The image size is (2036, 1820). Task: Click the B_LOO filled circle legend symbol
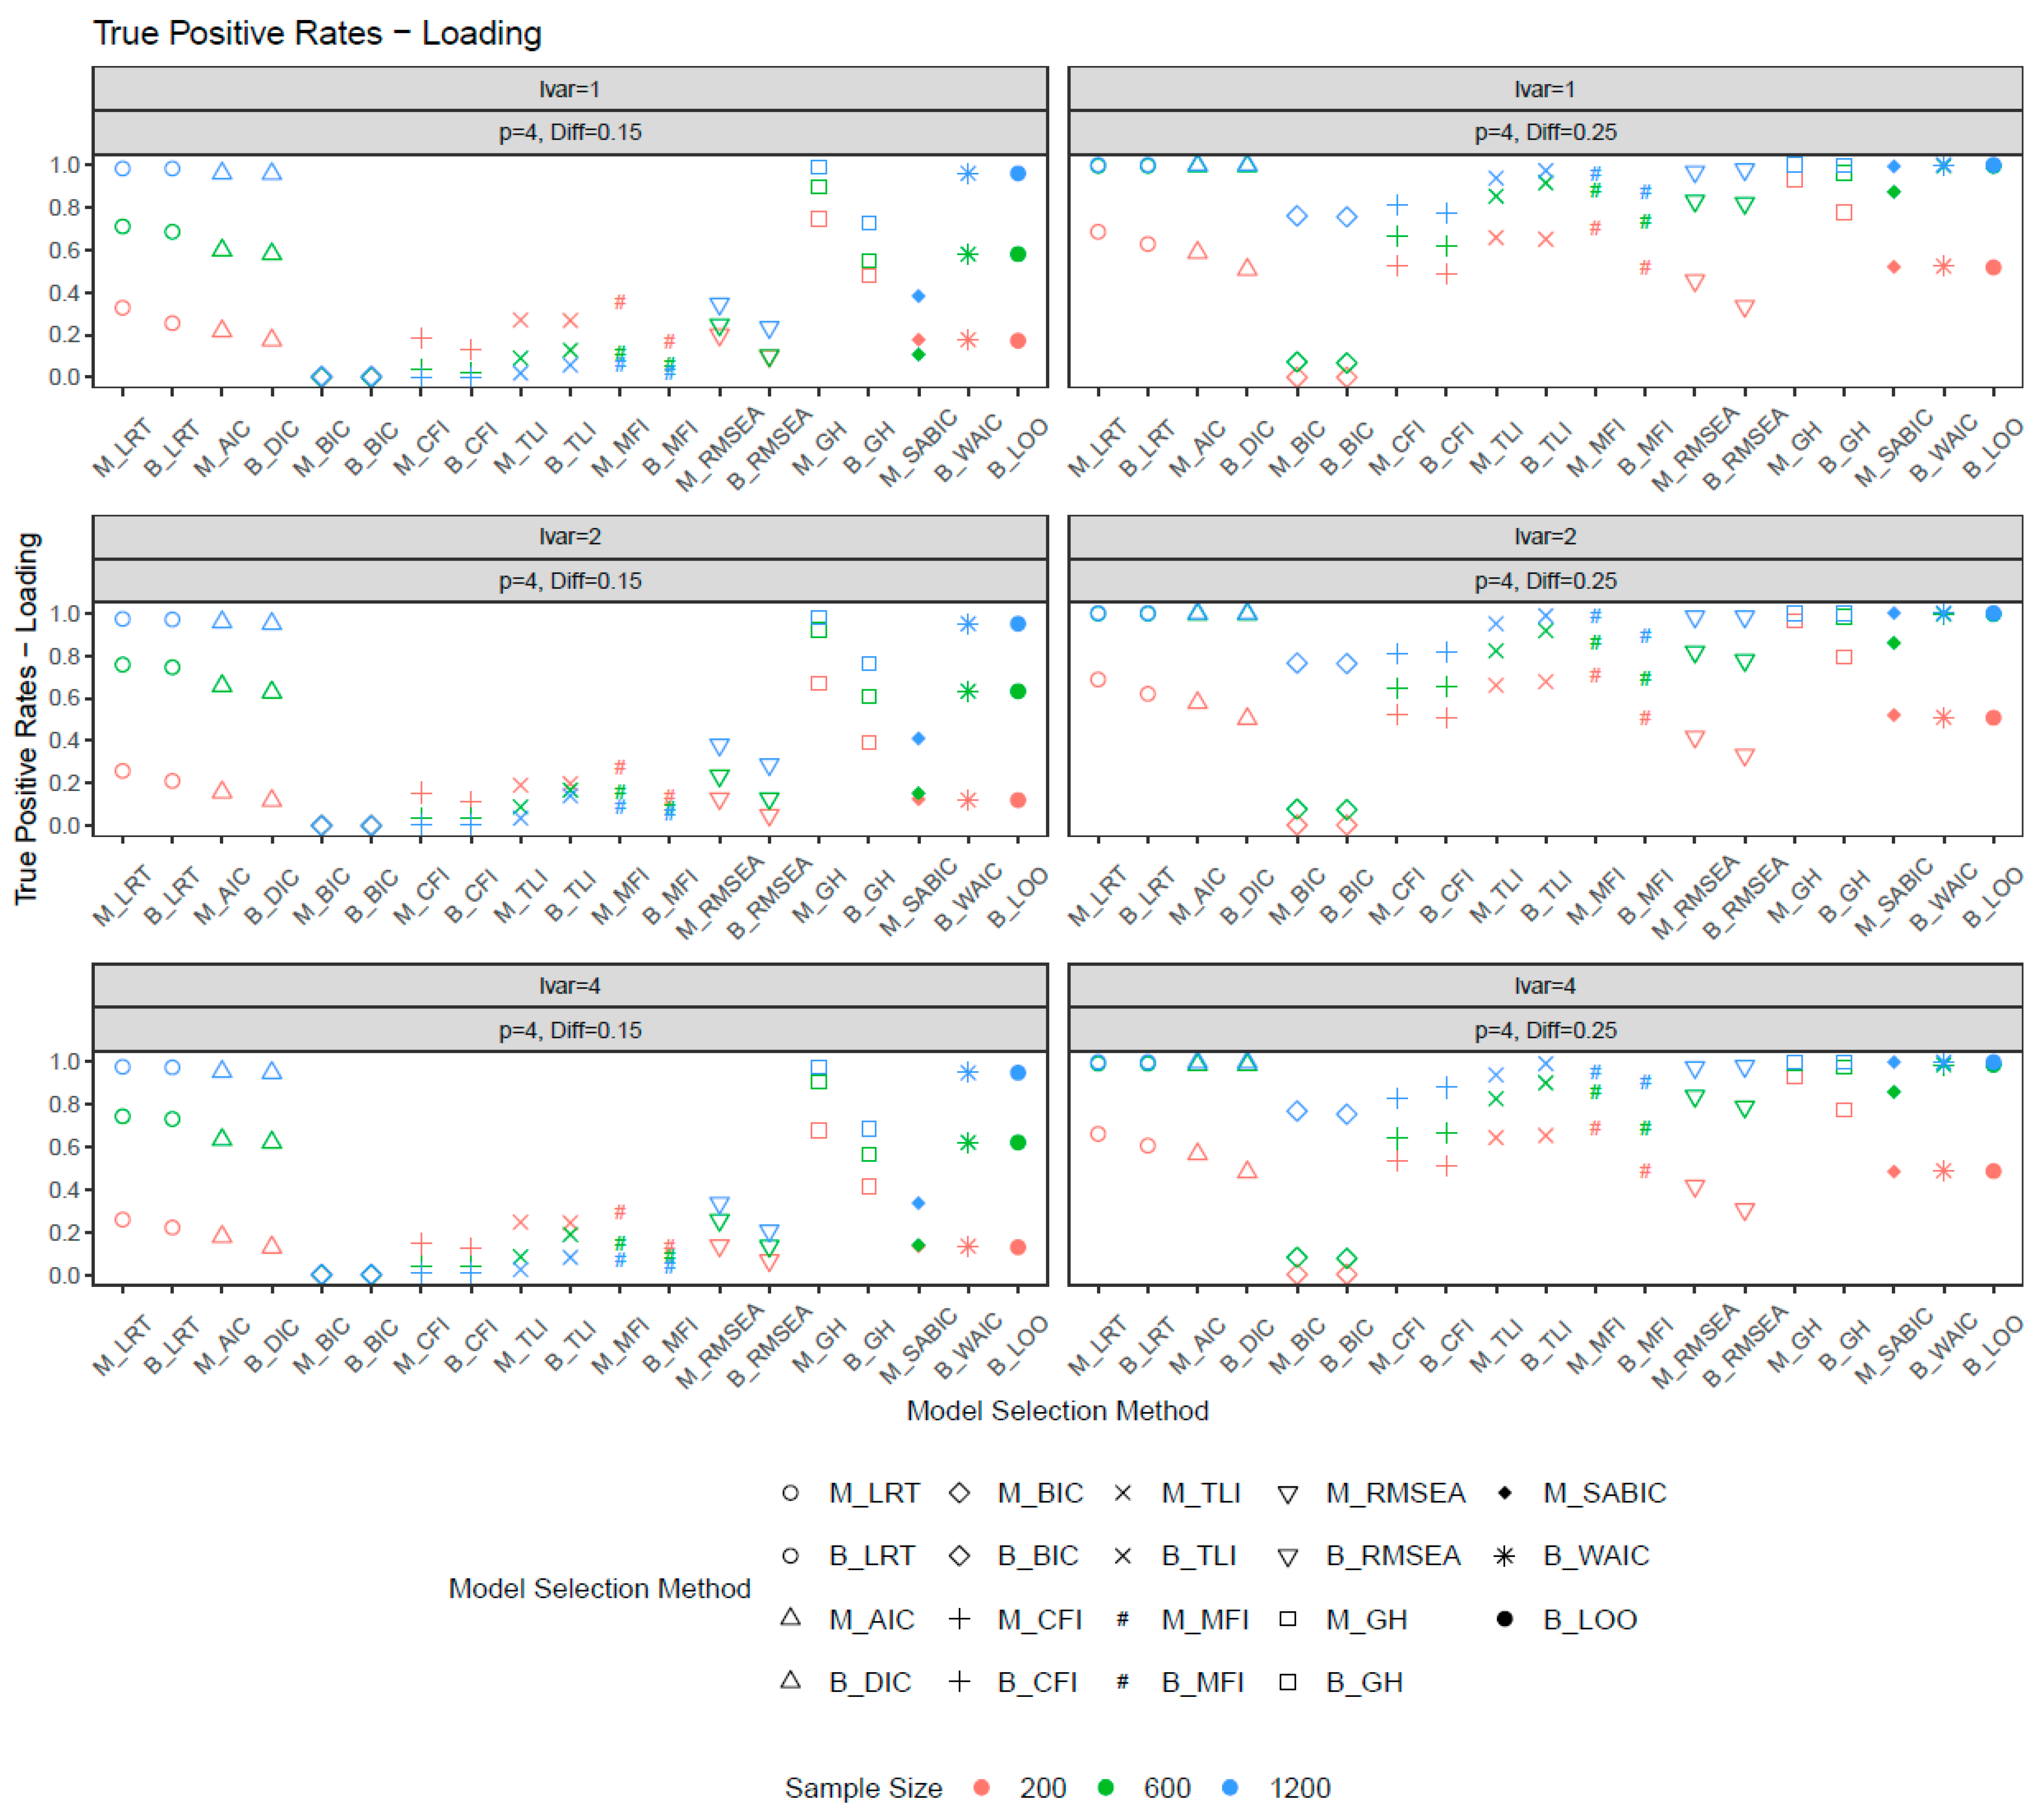point(1504,1619)
